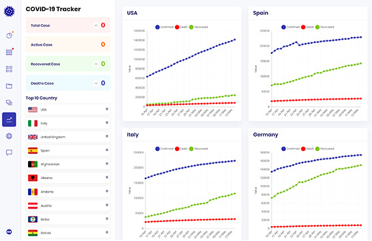Click the Italy flag icon
372x241 pixels.
click(33, 123)
